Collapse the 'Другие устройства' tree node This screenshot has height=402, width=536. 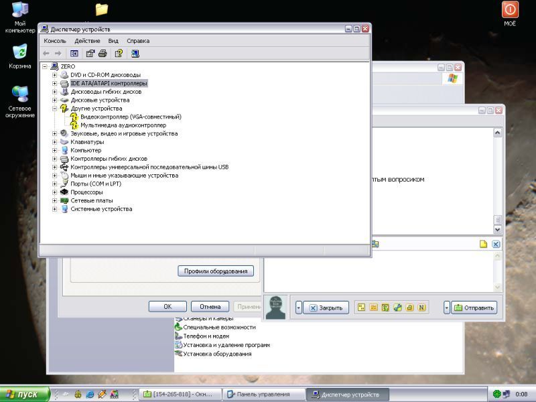coord(55,109)
